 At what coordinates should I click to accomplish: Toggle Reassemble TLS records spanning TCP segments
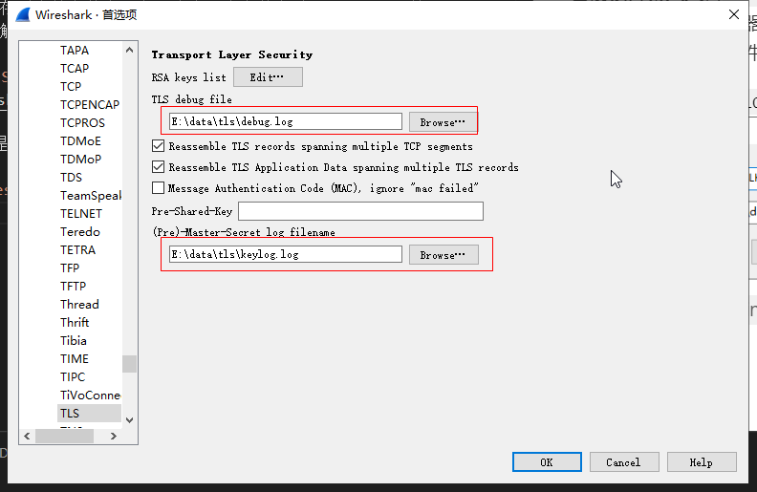[x=159, y=146]
